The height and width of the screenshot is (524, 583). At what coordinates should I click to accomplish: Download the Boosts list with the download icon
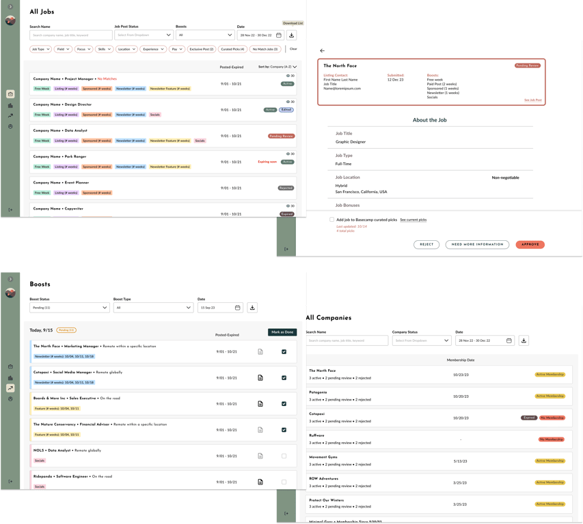pos(252,307)
